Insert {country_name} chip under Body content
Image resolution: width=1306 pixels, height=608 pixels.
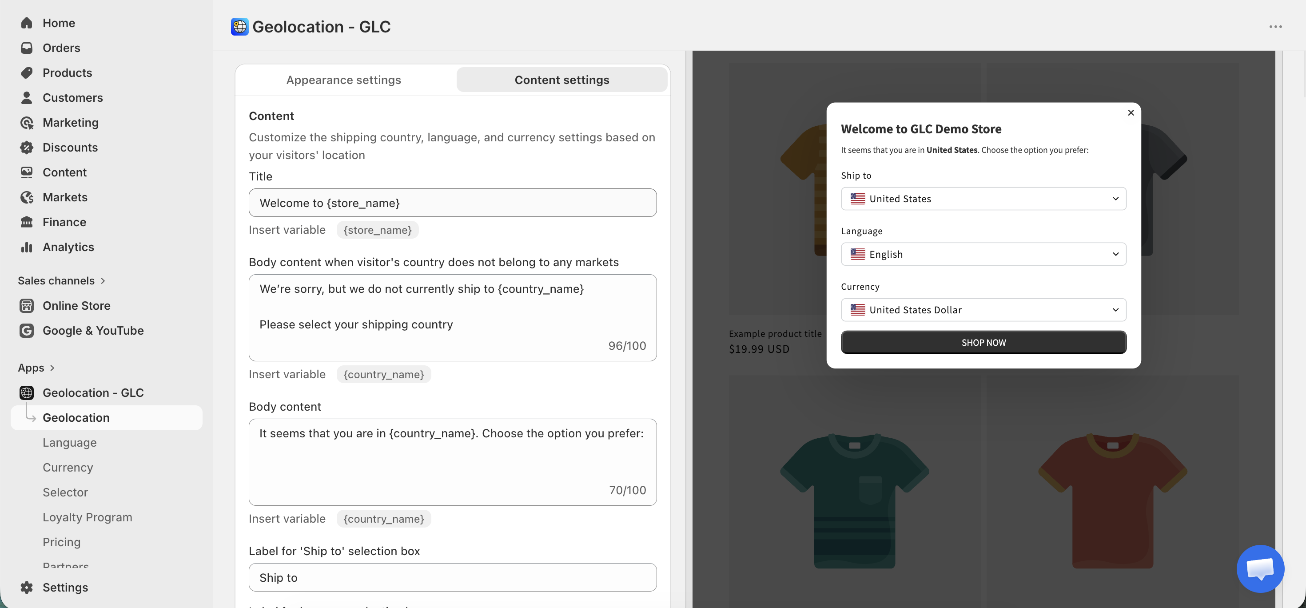pyautogui.click(x=384, y=519)
